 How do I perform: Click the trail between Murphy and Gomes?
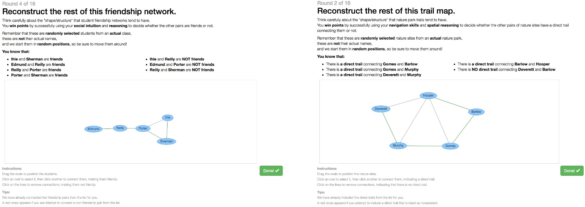(424, 146)
